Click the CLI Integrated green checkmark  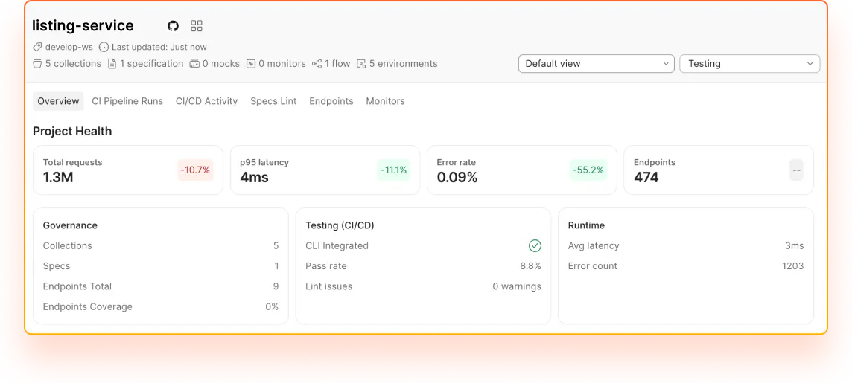pyautogui.click(x=535, y=245)
